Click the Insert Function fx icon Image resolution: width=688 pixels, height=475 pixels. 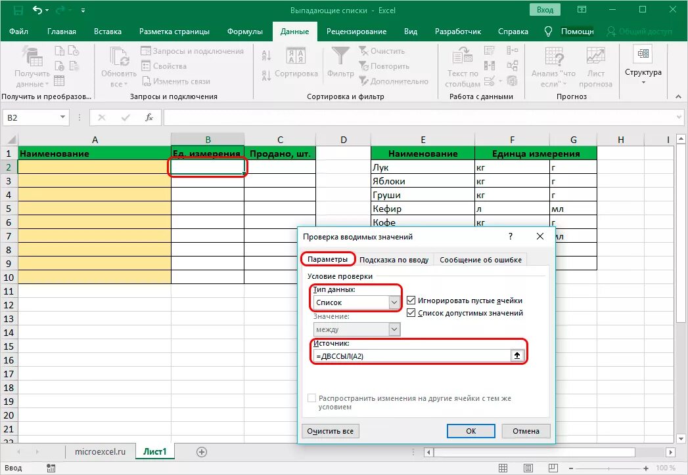149,117
